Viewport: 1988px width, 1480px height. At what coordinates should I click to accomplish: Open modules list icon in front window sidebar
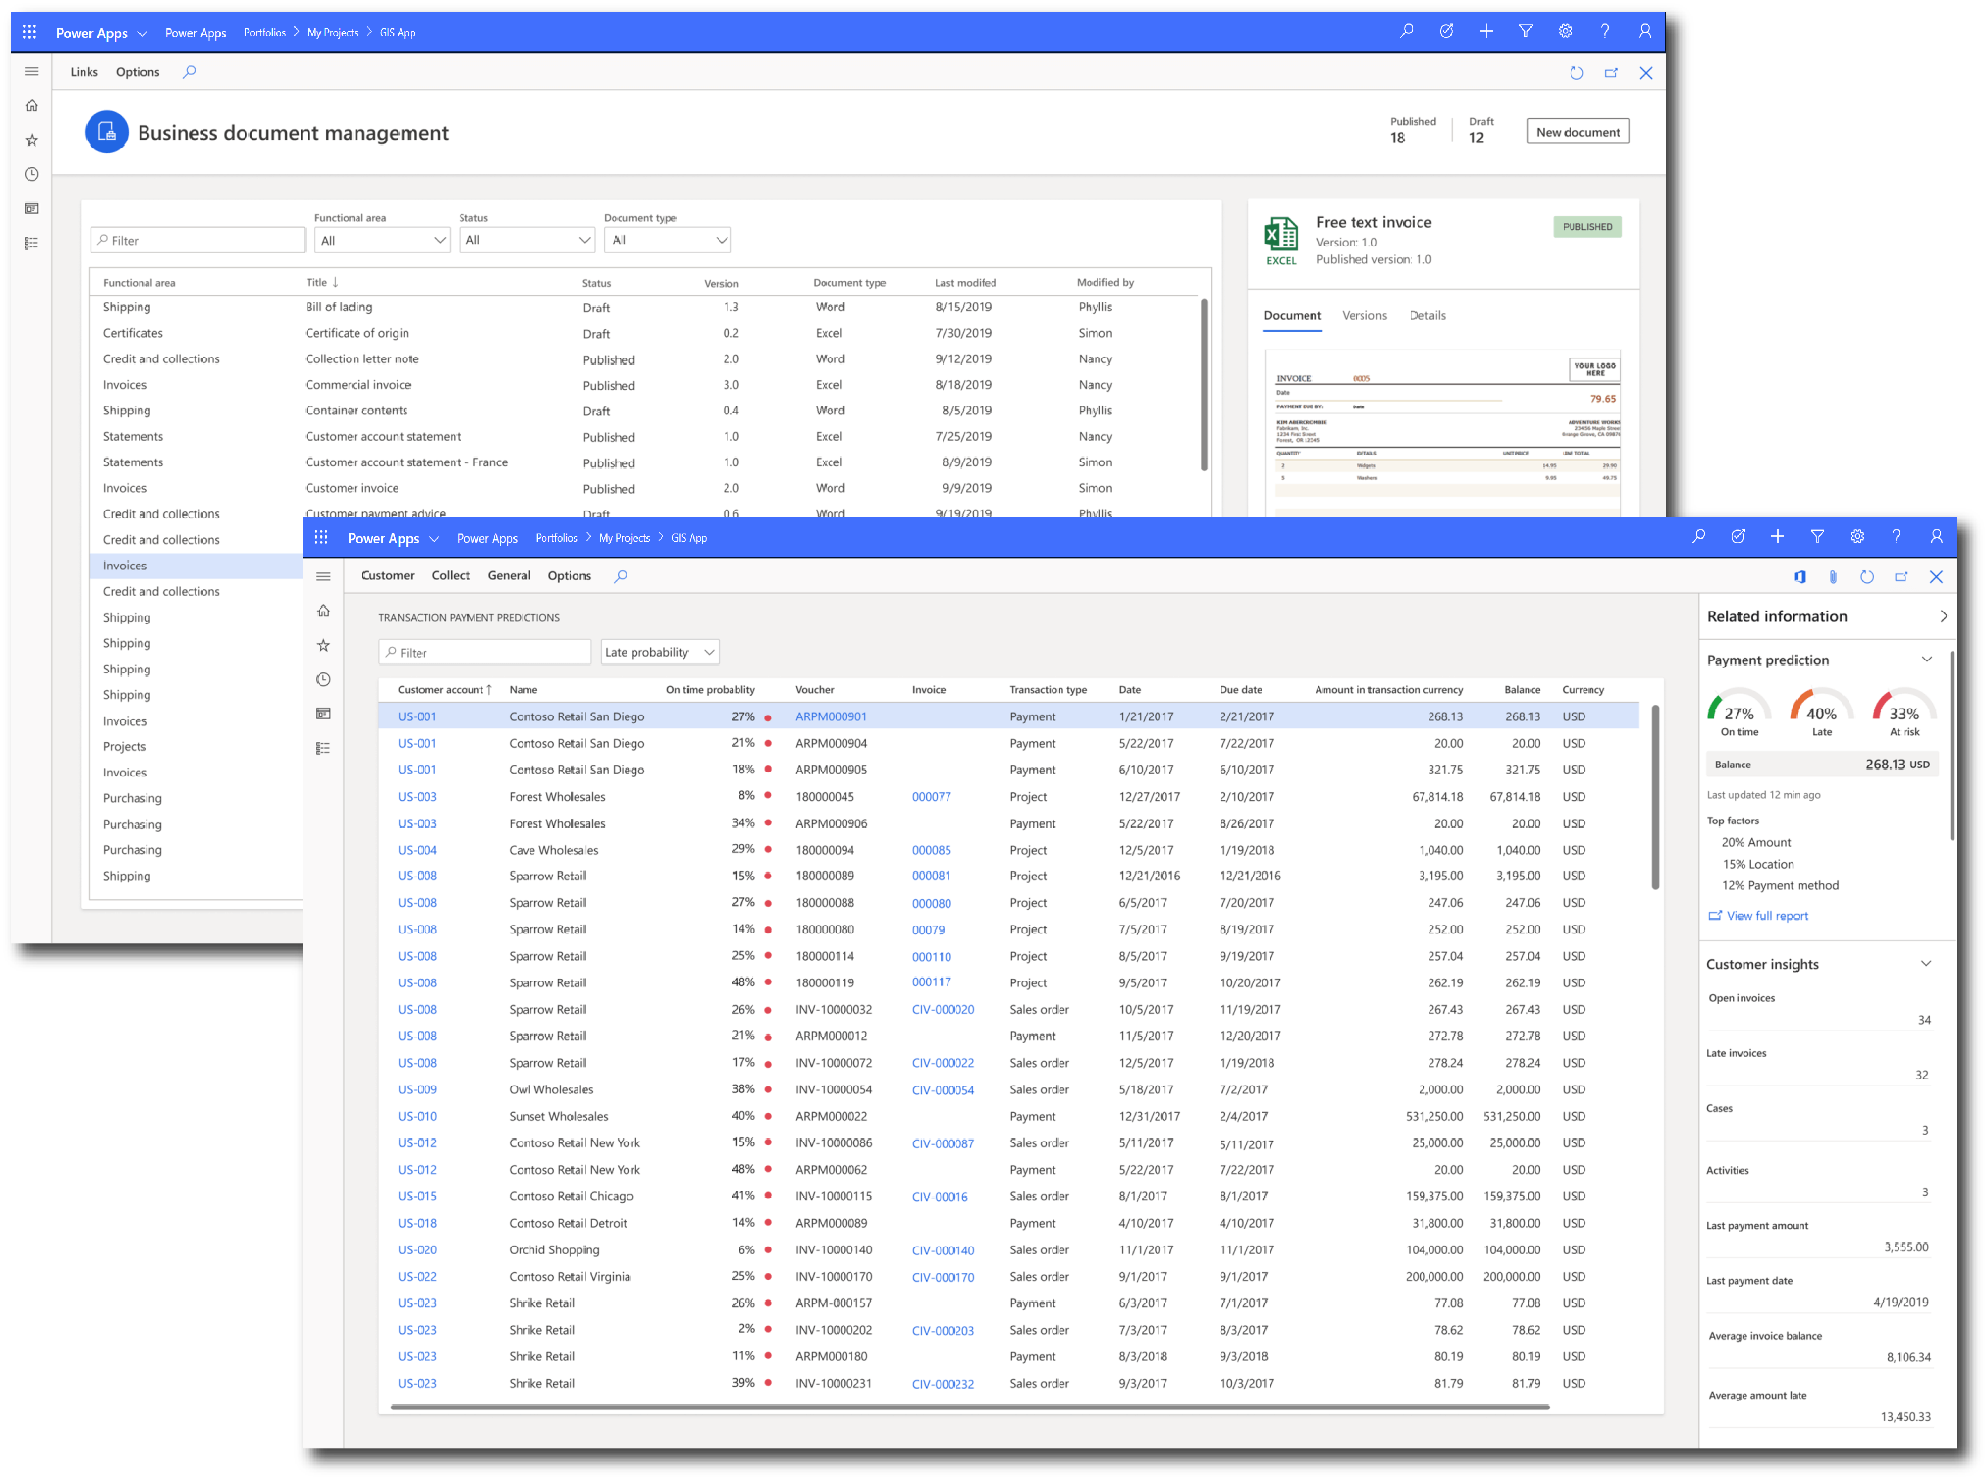tap(323, 748)
